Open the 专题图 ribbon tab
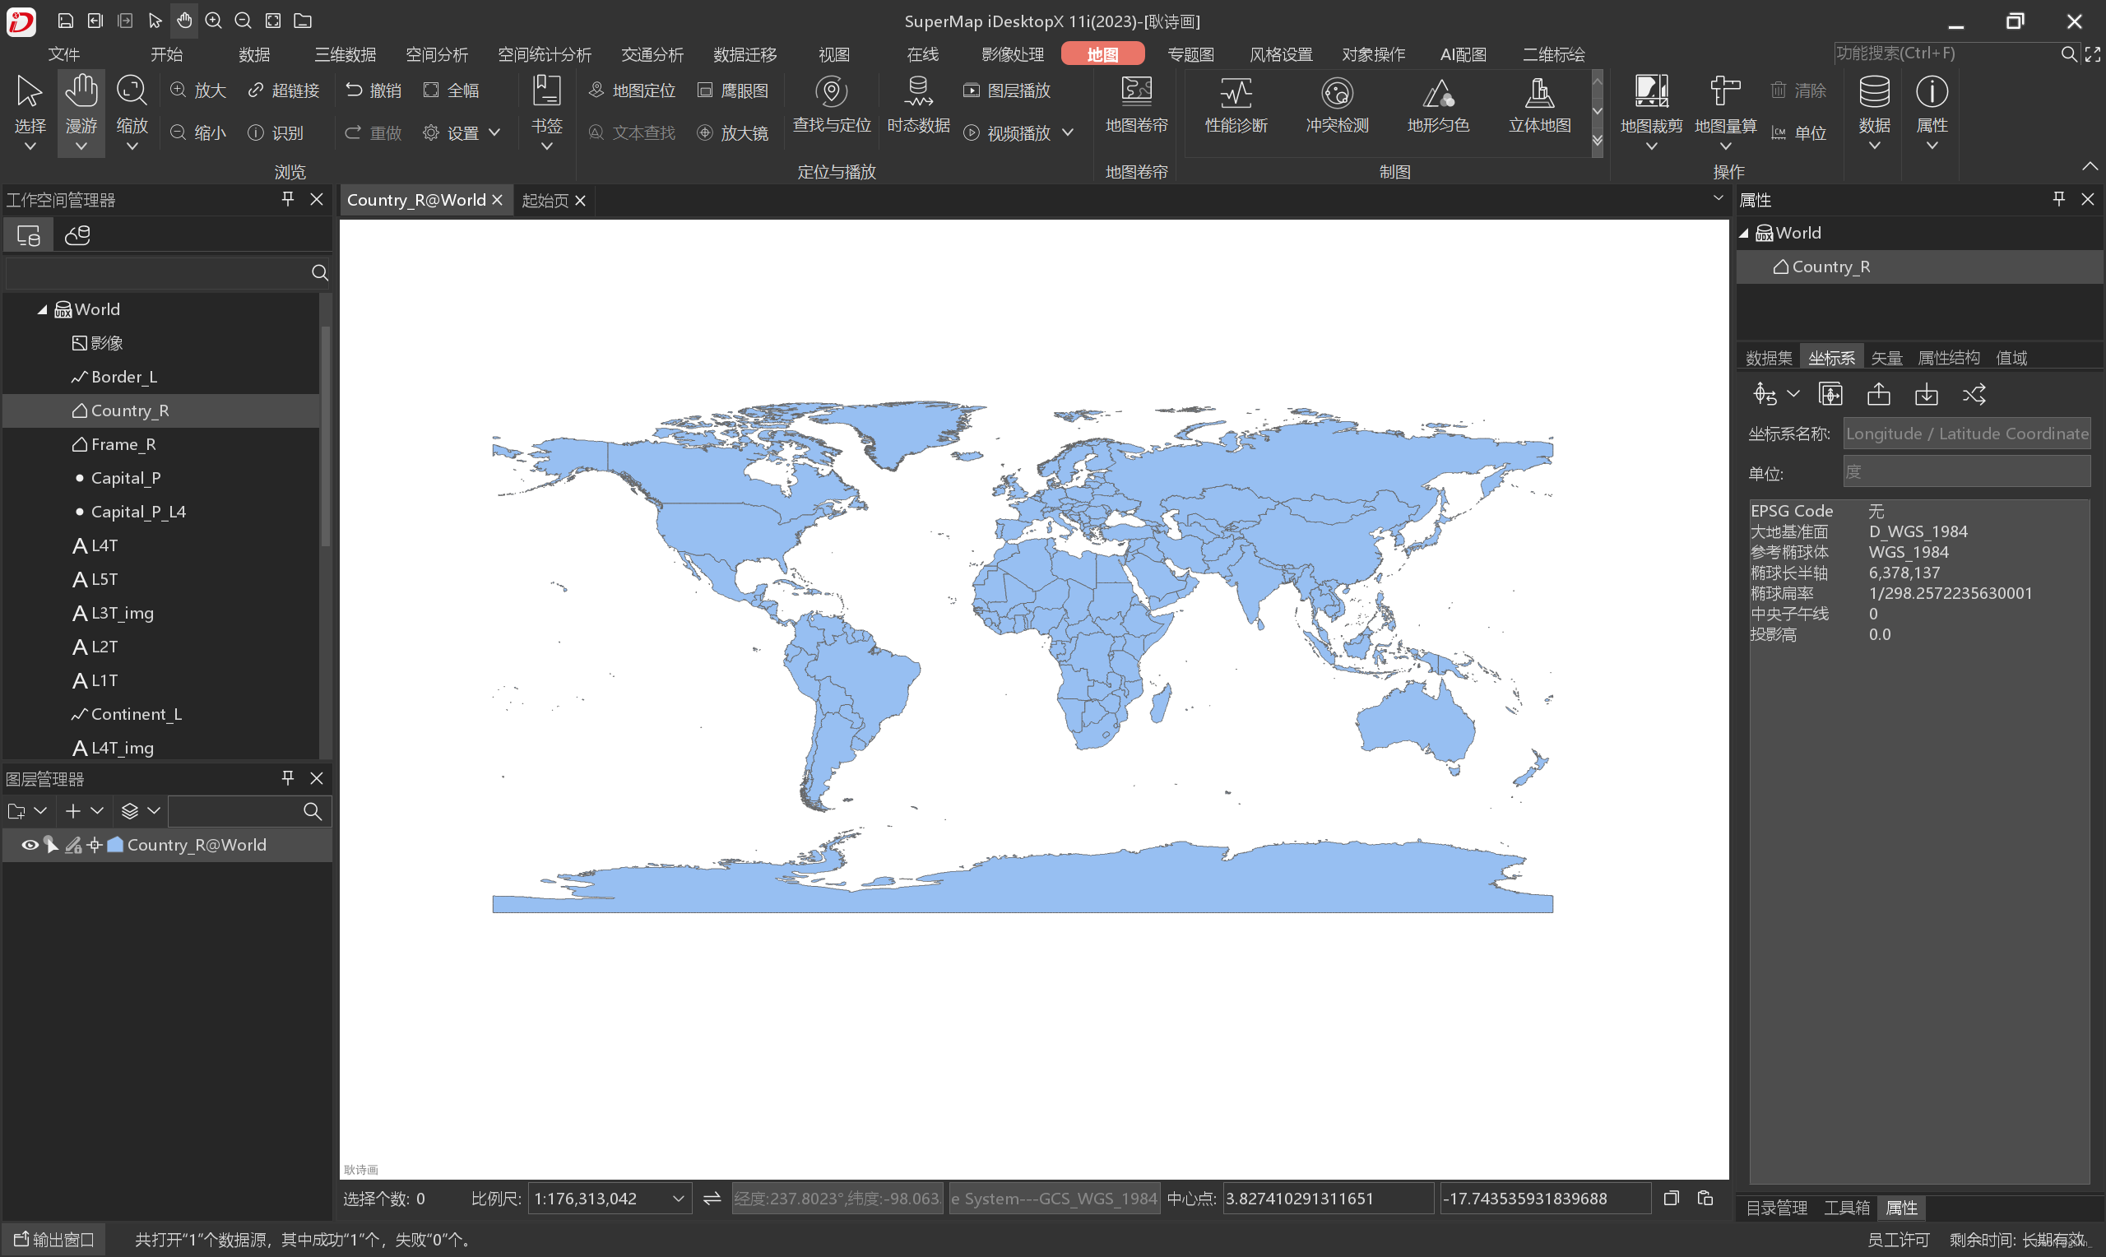 pyautogui.click(x=1190, y=54)
